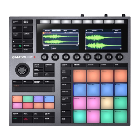Viewport: 140px width, 140px height.
Task: Click the SELECT button
Action: [x=66, y=106]
